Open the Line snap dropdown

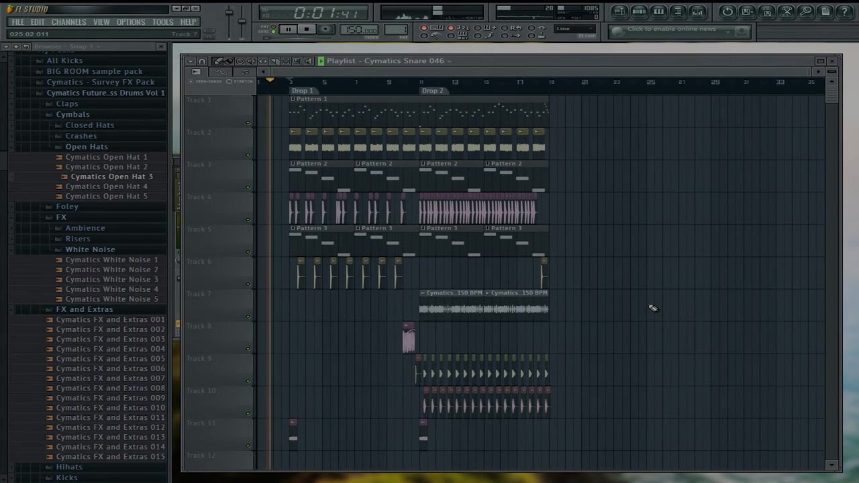[x=574, y=29]
